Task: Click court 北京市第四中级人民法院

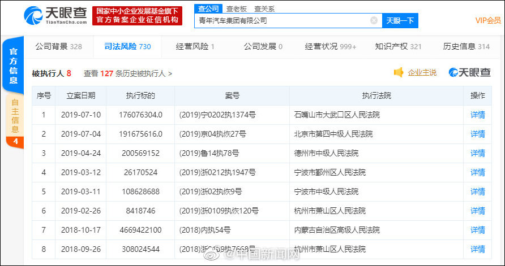Action: click(x=333, y=134)
